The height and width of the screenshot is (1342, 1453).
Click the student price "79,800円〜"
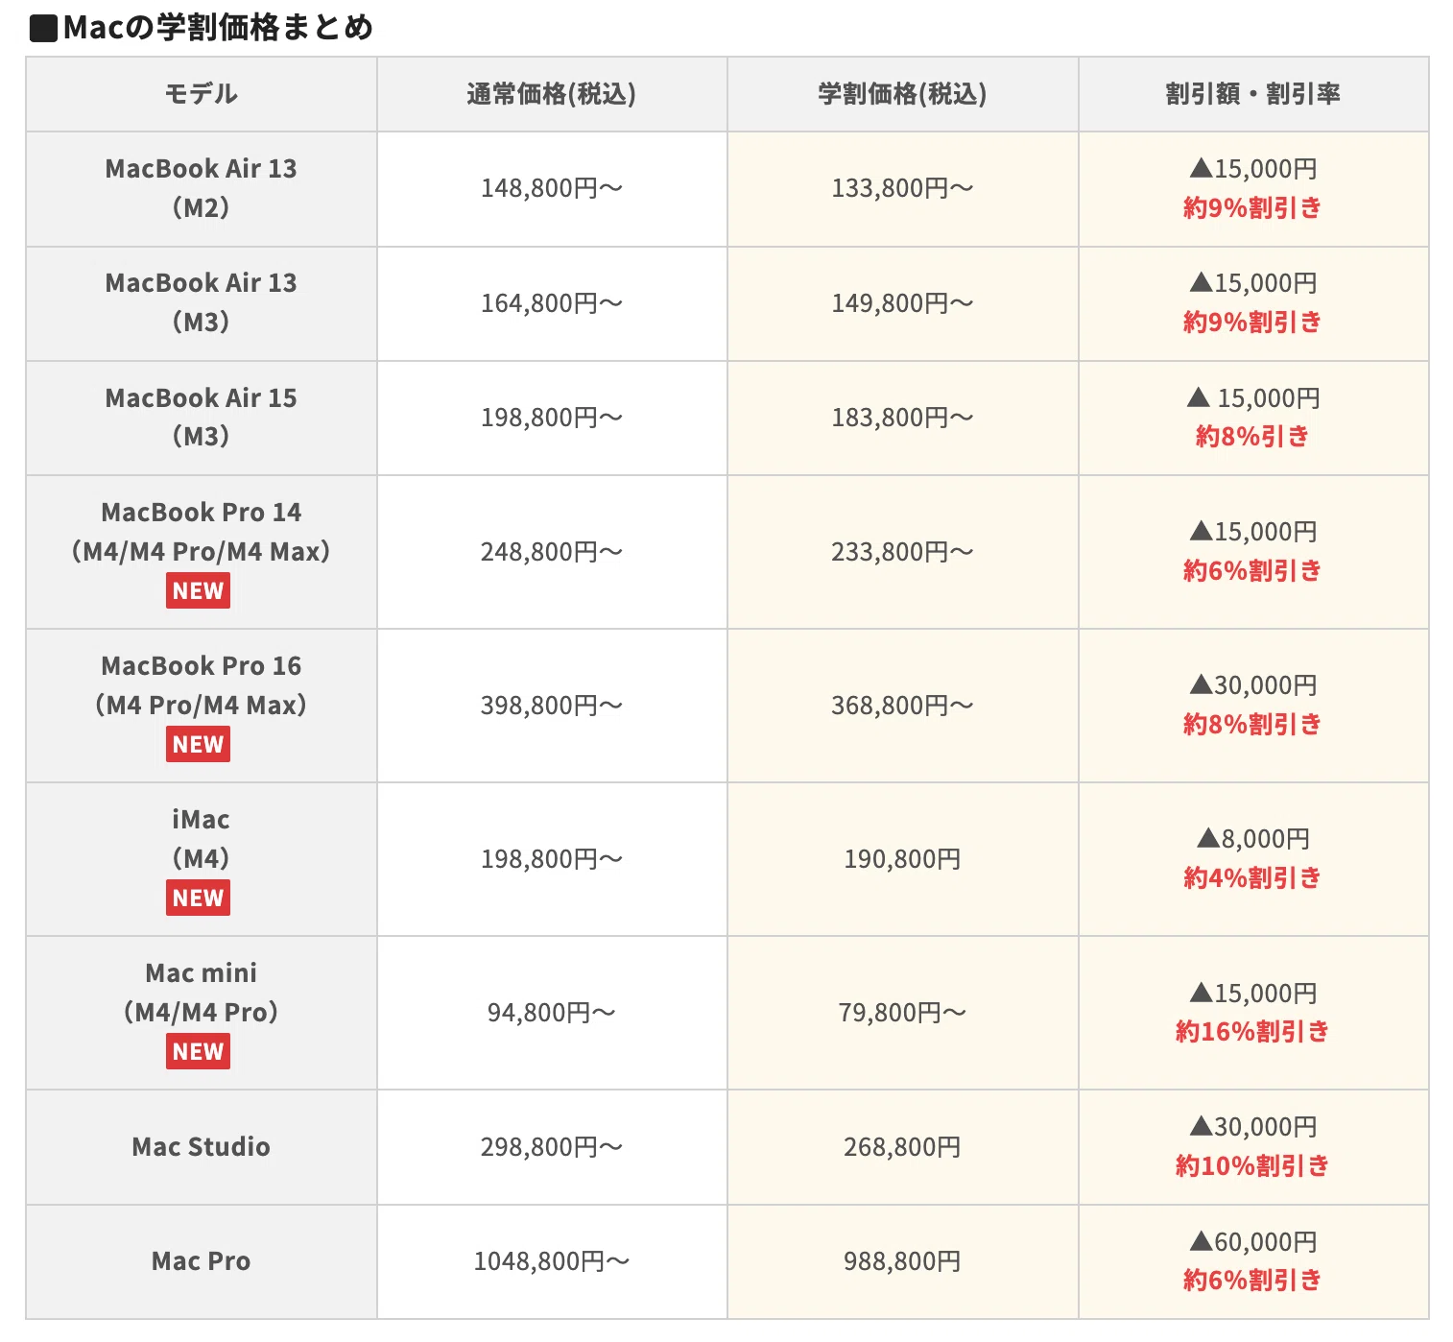902,1013
